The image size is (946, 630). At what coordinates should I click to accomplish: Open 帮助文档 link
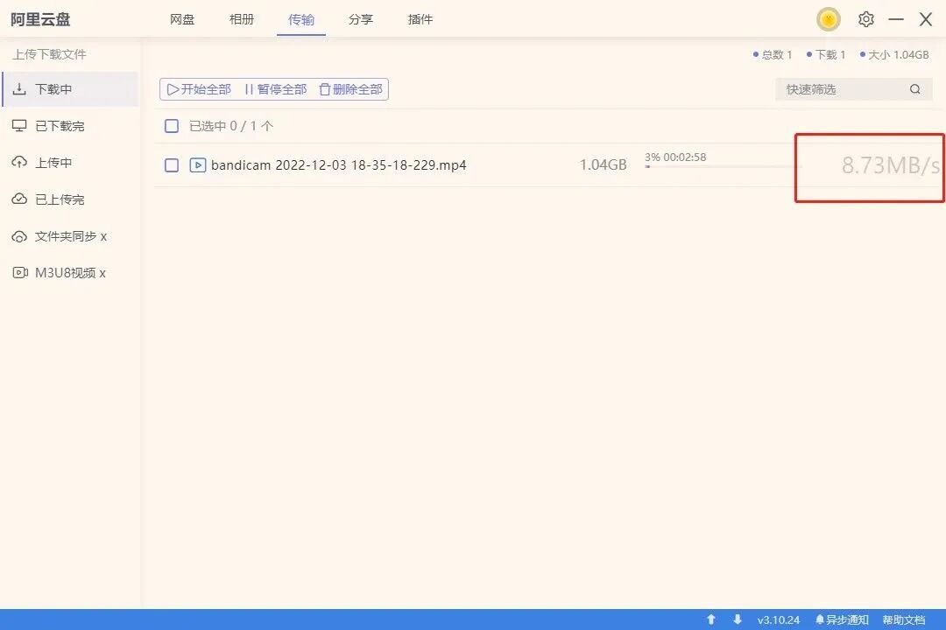pyautogui.click(x=904, y=619)
